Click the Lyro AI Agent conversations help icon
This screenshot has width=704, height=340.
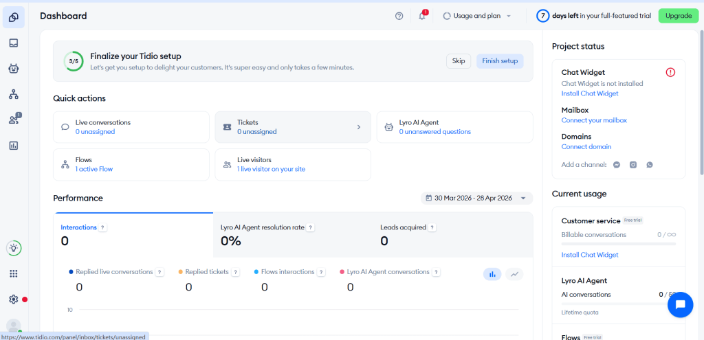point(435,272)
